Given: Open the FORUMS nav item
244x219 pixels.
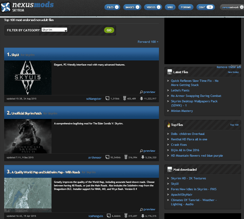Looking at the screenshot, I should point(186,7).
